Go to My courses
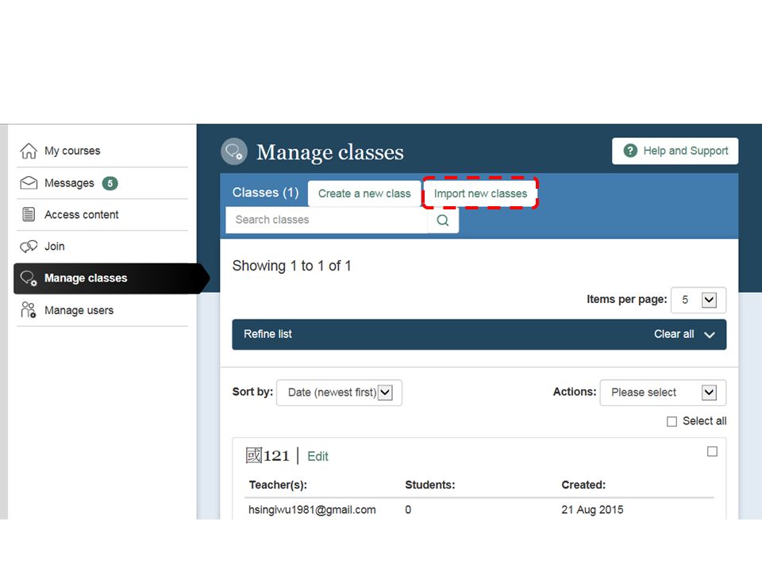Viewport: 762px width, 571px height. point(72,151)
